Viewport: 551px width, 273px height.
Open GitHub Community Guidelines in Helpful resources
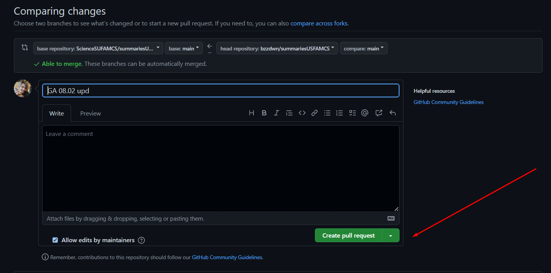[x=449, y=102]
